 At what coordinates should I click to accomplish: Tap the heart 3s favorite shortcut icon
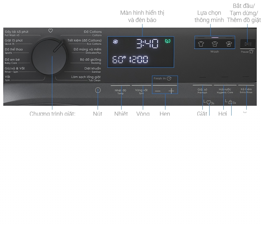tap(209, 102)
